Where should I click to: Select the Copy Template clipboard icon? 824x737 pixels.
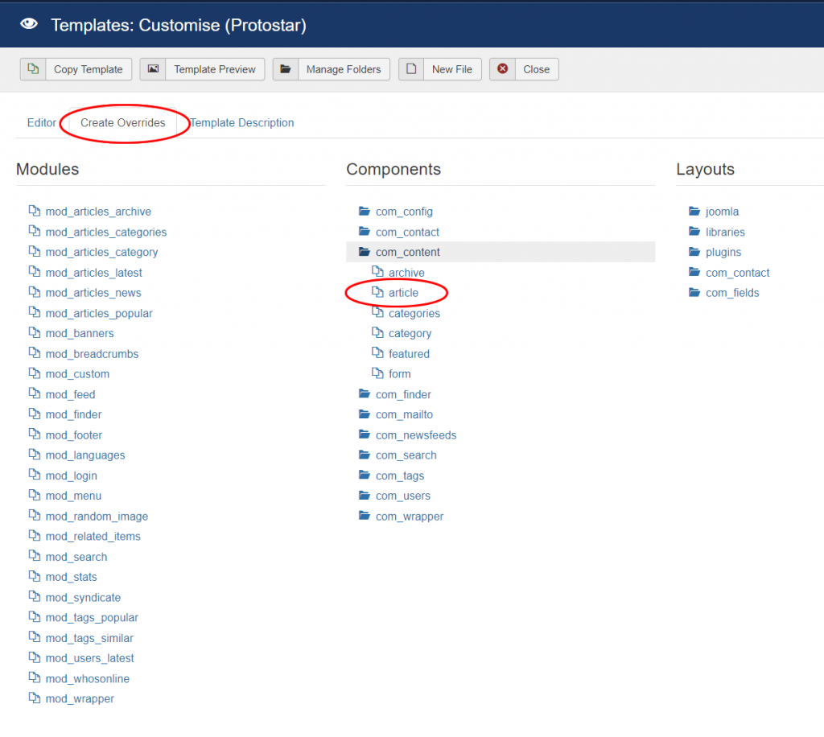pos(33,69)
